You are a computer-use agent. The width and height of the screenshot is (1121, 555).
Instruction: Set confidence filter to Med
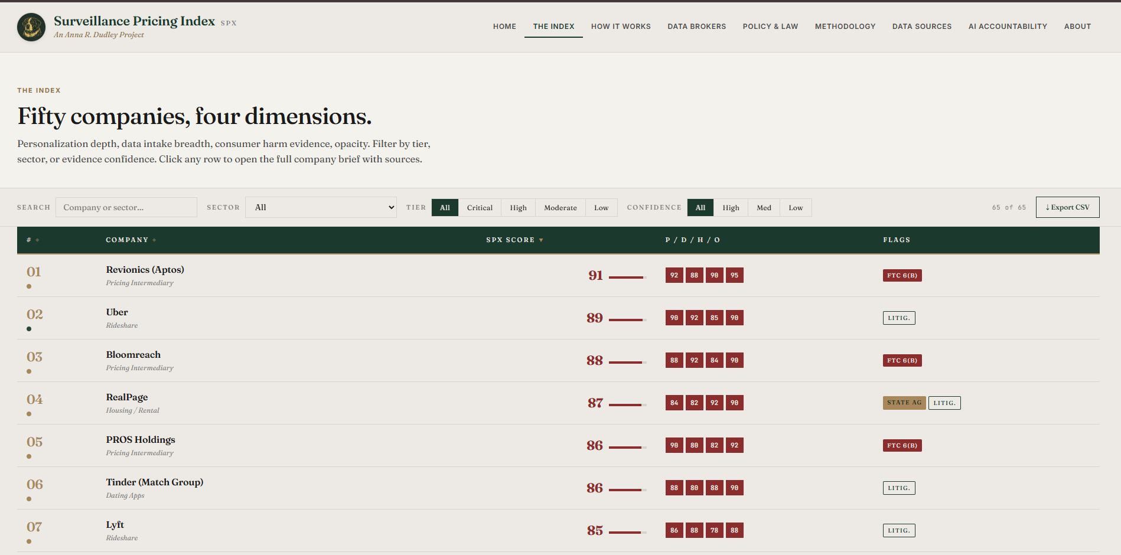[x=764, y=208]
